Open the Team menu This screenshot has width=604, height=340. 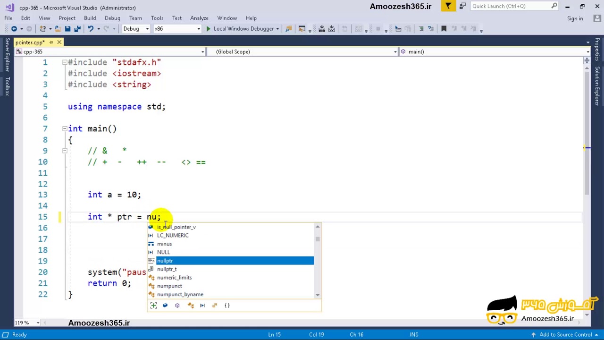click(135, 18)
